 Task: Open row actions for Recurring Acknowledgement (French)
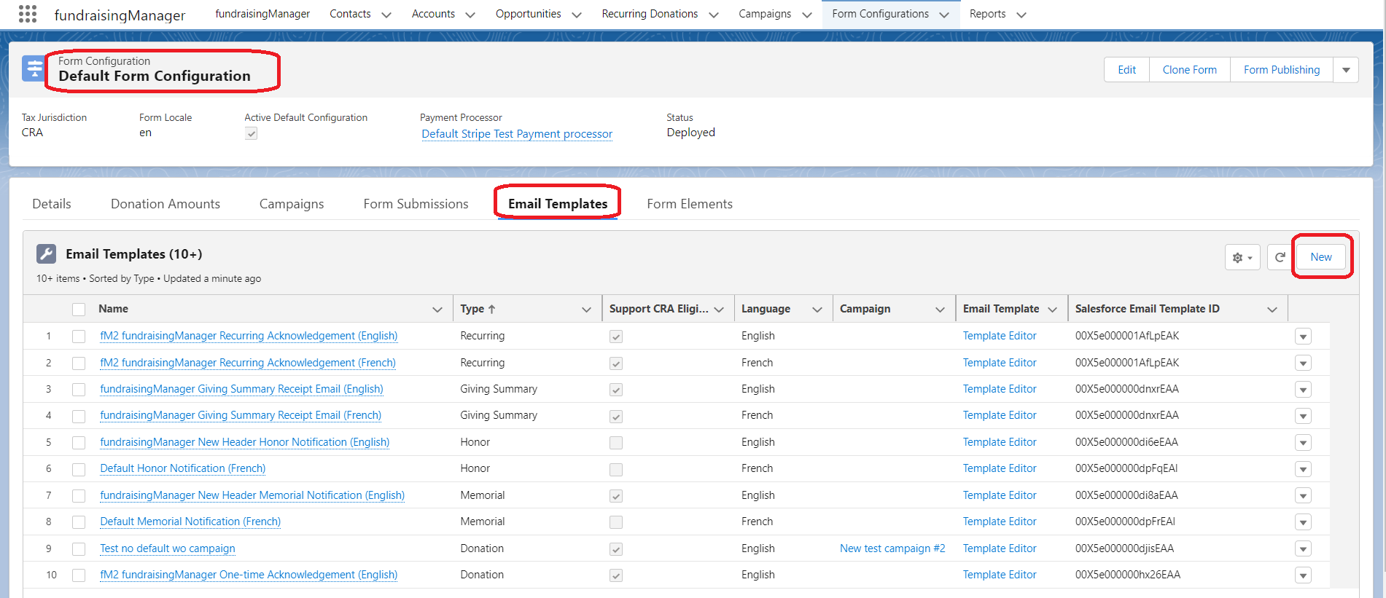point(1303,363)
